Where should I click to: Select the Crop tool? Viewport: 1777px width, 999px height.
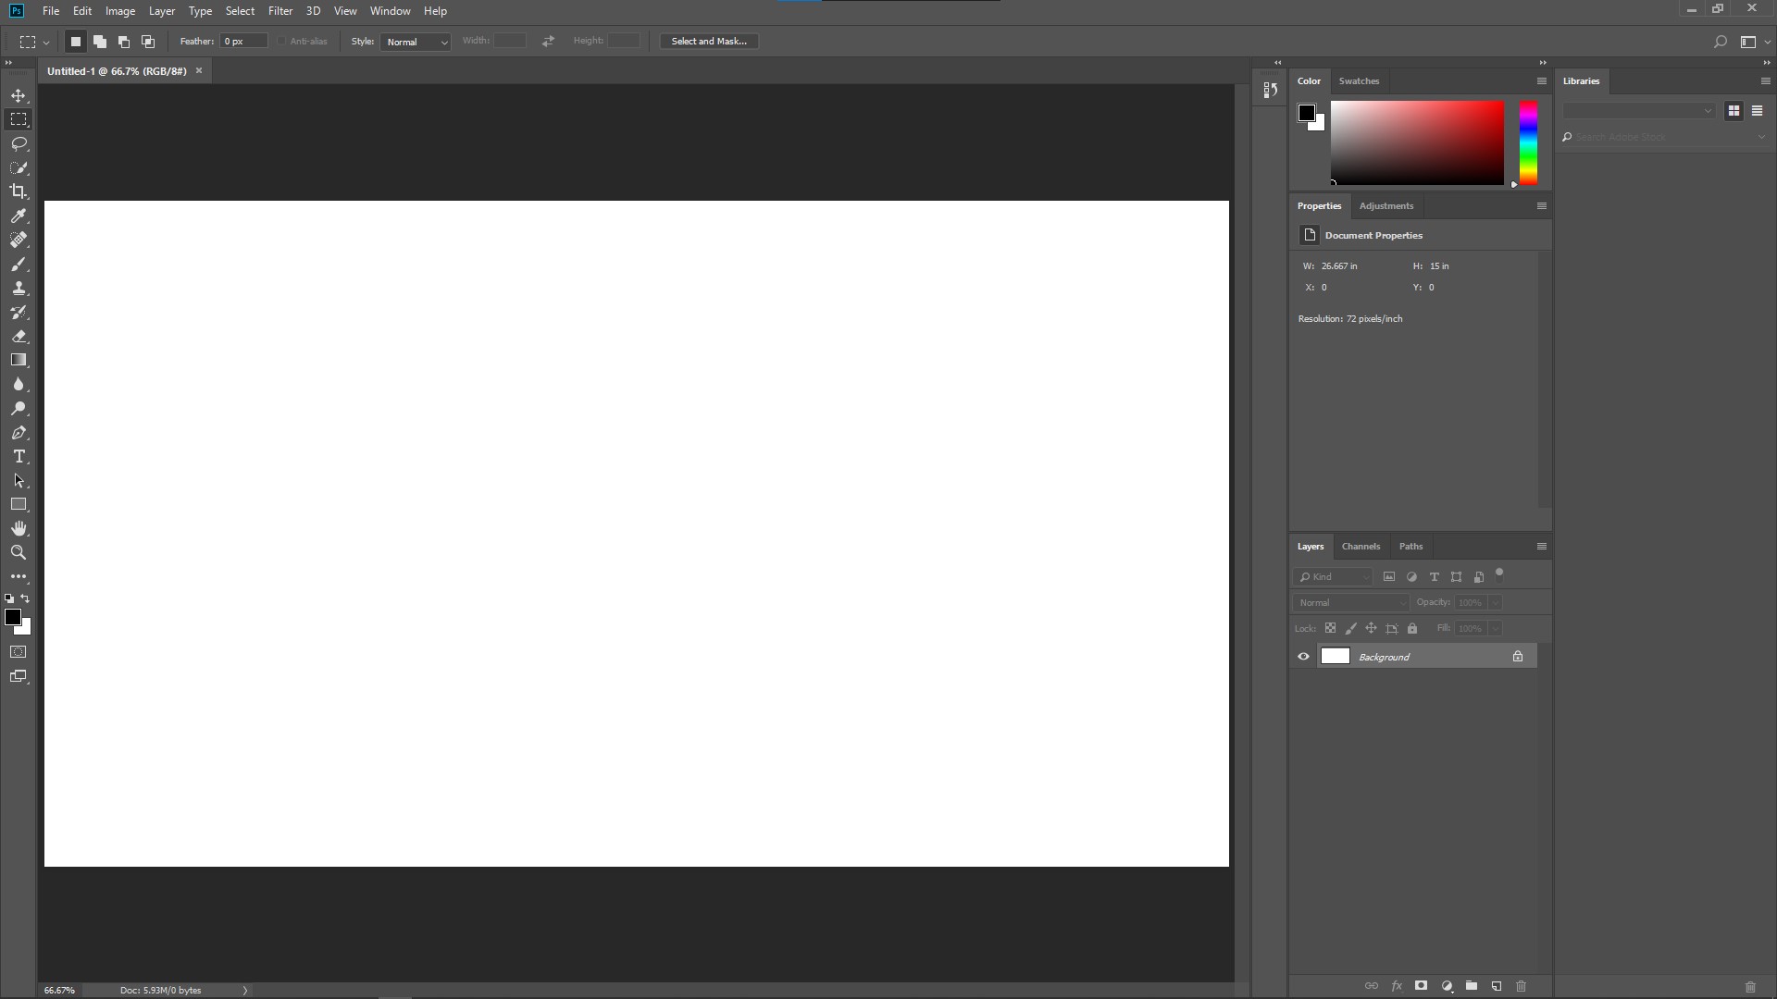click(19, 191)
